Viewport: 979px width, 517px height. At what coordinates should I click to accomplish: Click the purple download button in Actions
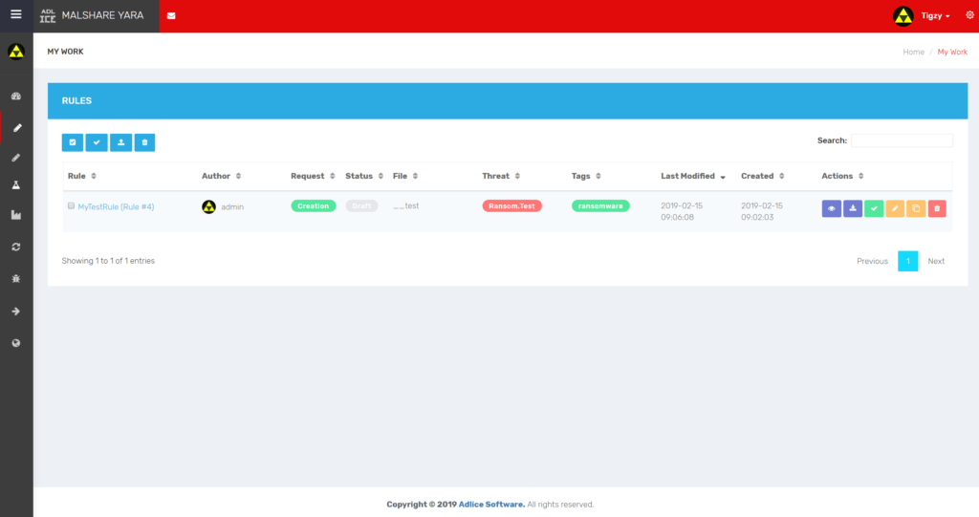(853, 208)
